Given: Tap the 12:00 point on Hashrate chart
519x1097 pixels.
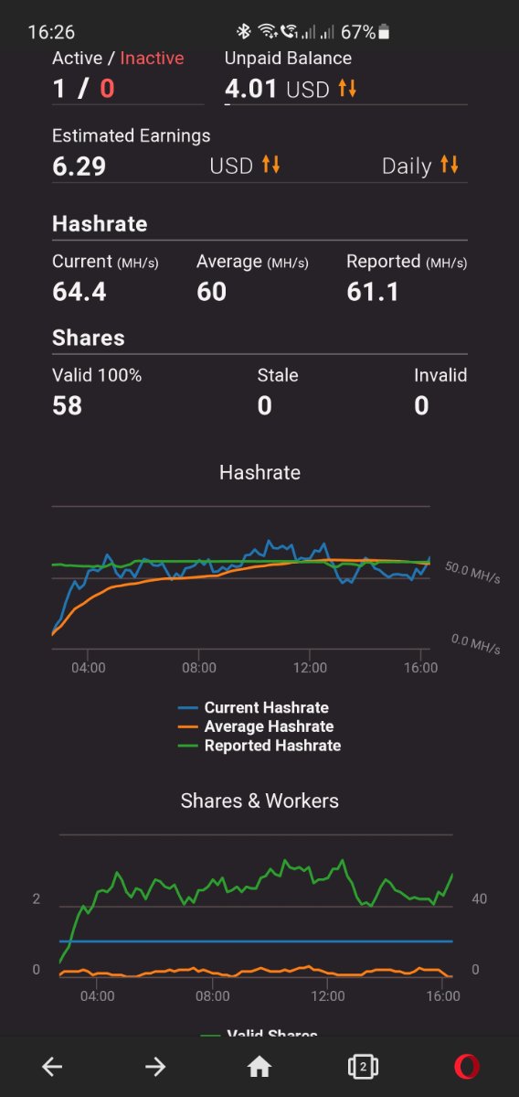Looking at the screenshot, I should 310,667.
